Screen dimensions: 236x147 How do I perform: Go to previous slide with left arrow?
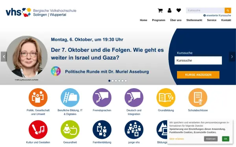pos(4,56)
